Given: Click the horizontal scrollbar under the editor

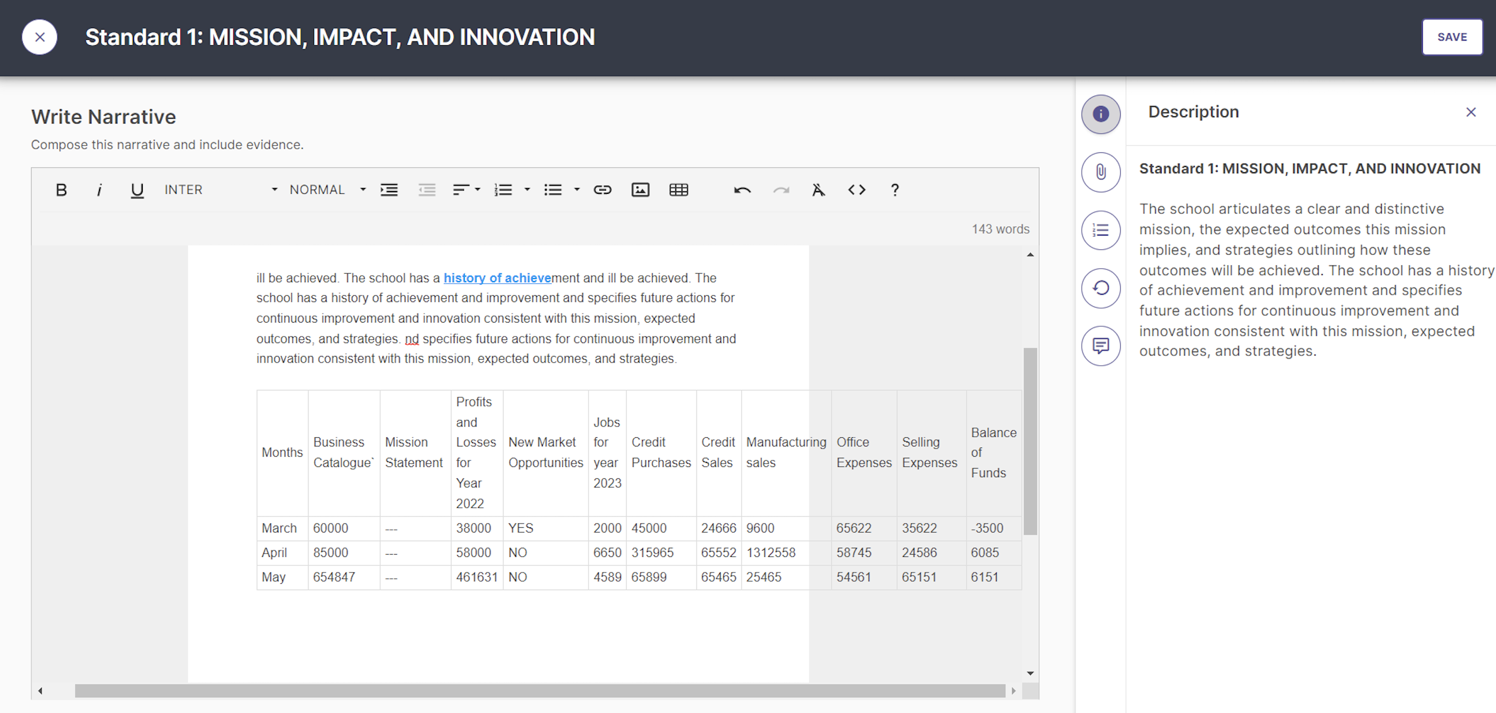Looking at the screenshot, I should [540, 690].
